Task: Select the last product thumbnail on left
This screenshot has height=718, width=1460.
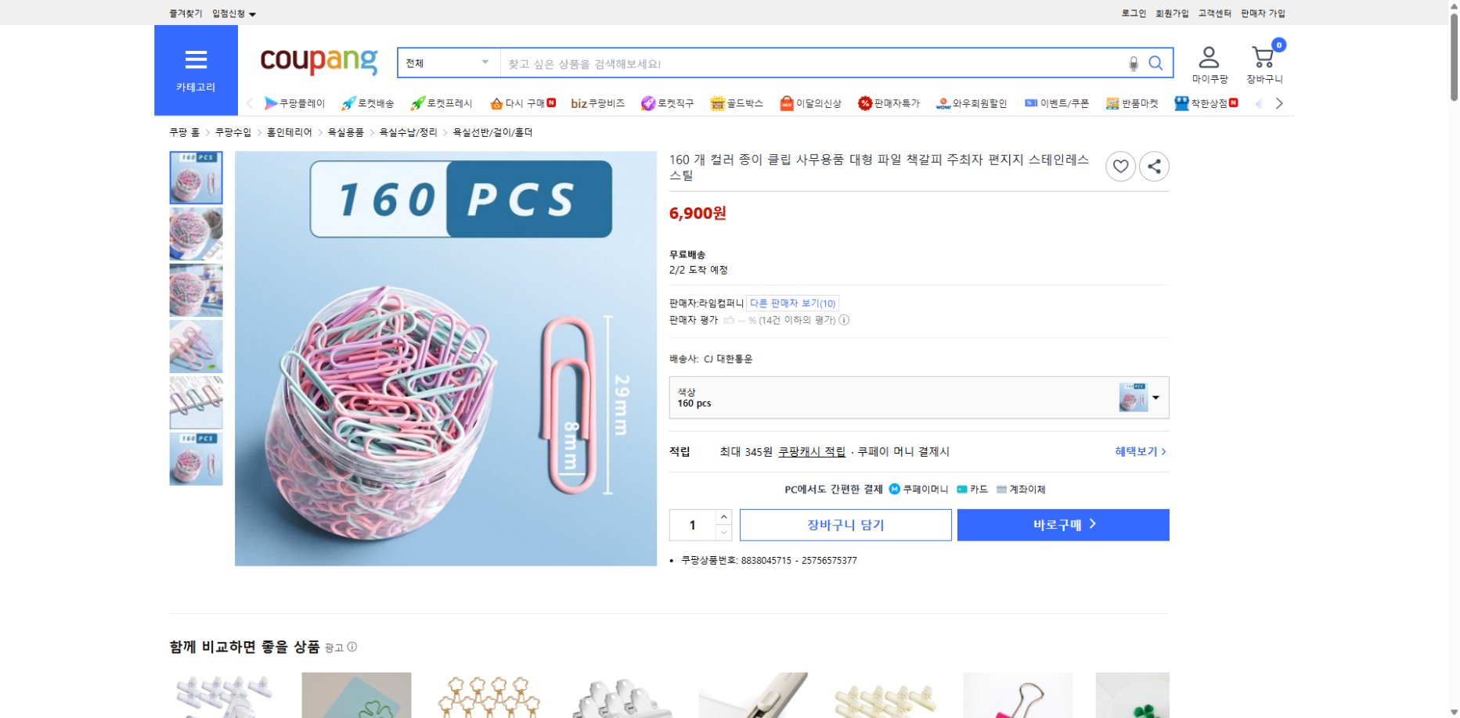Action: pos(196,459)
